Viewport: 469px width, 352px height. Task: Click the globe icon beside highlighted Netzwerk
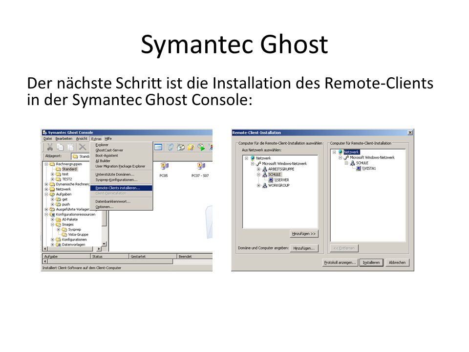[x=340, y=152]
